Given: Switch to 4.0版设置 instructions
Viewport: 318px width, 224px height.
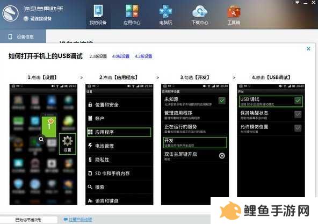Looking at the screenshot, I should 121,56.
